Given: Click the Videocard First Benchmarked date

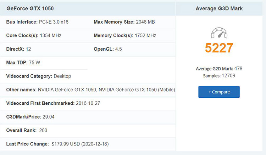Looking at the screenshot, I should [88, 103].
